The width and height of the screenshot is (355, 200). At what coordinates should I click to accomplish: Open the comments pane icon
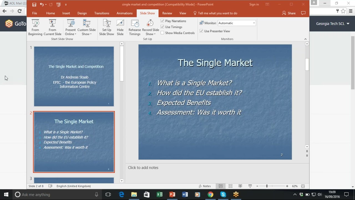[x=303, y=13]
